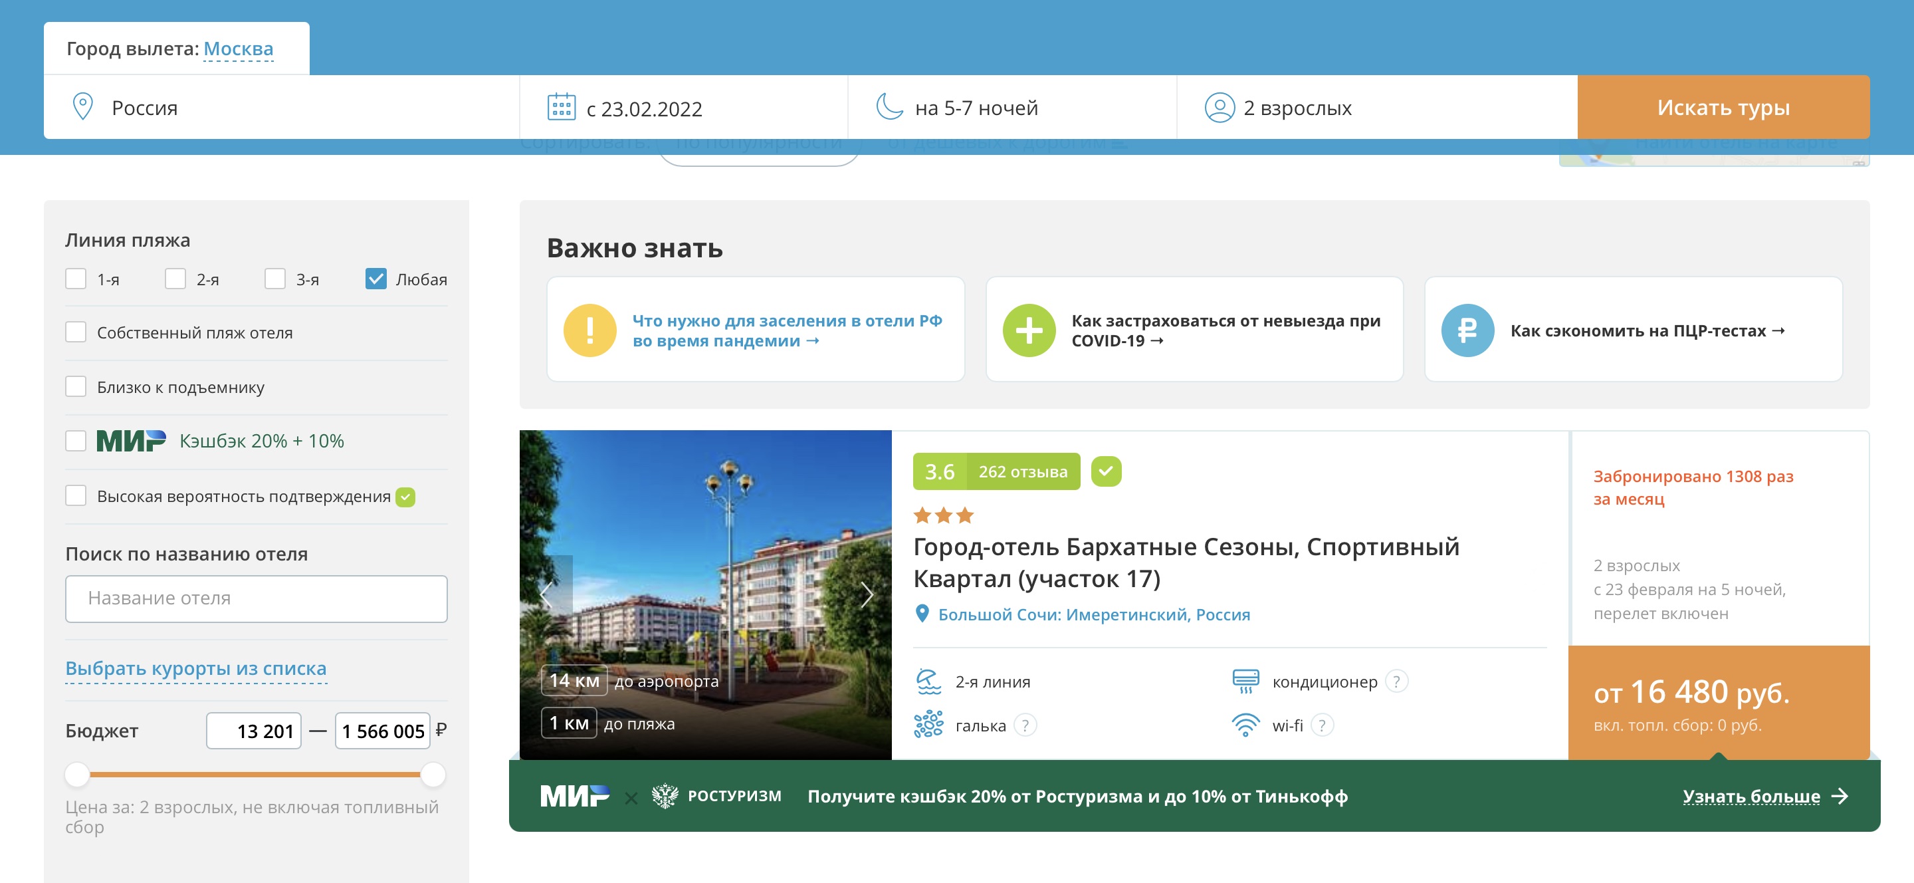Image resolution: width=1914 pixels, height=883 pixels.
Task: Click the Название отеля search field
Action: coord(257,598)
